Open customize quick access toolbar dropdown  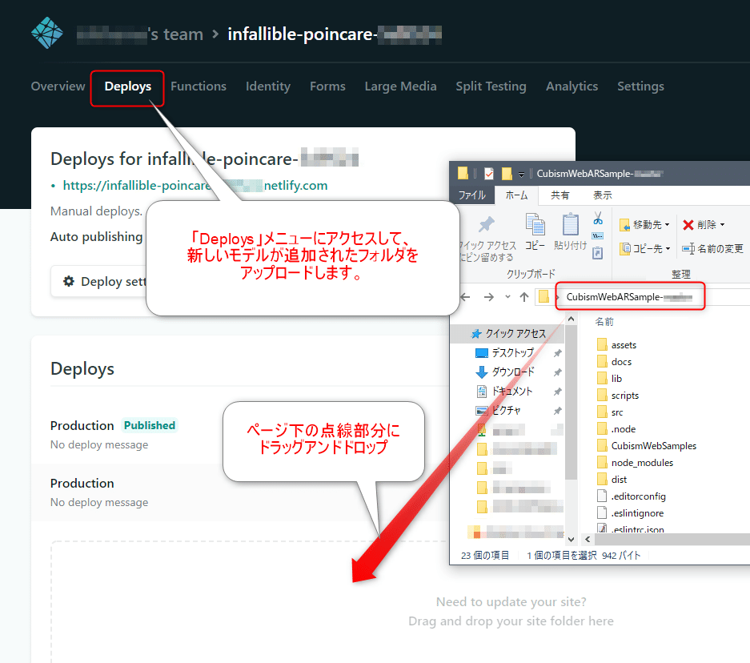[521, 174]
